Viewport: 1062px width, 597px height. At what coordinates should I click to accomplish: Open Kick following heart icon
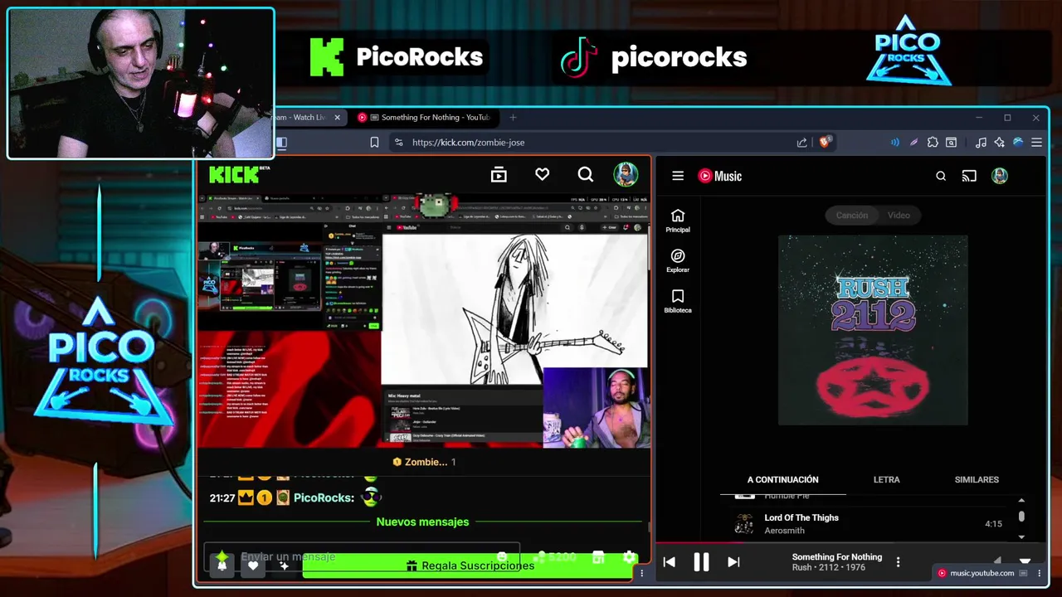pyautogui.click(x=542, y=174)
